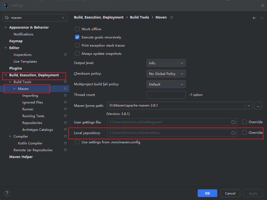Collapse Appearance & Behavior section
Viewport: 267px width, 200px height.
6,27
